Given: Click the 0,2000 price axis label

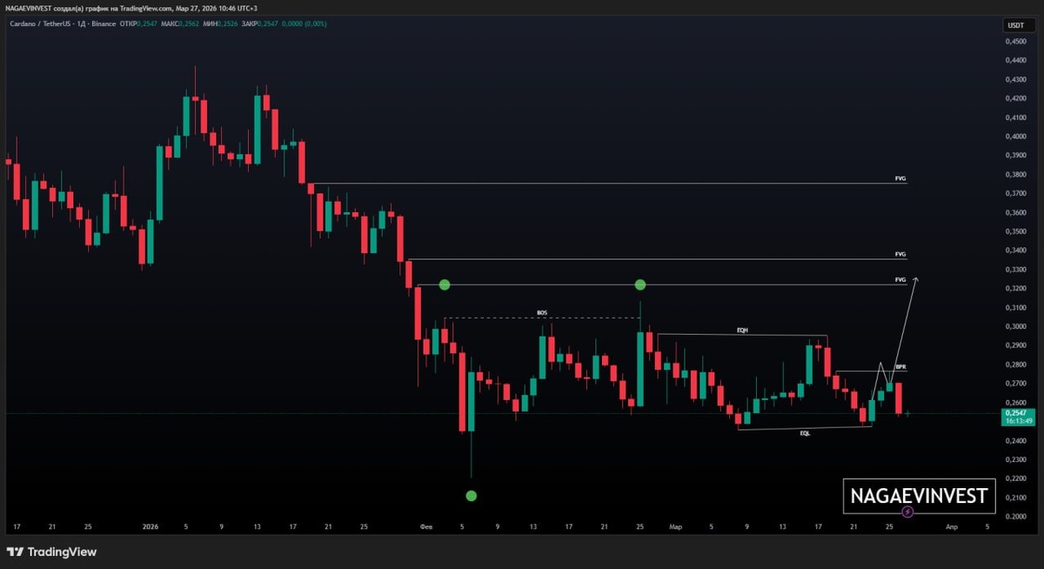Looking at the screenshot, I should click(x=1015, y=517).
